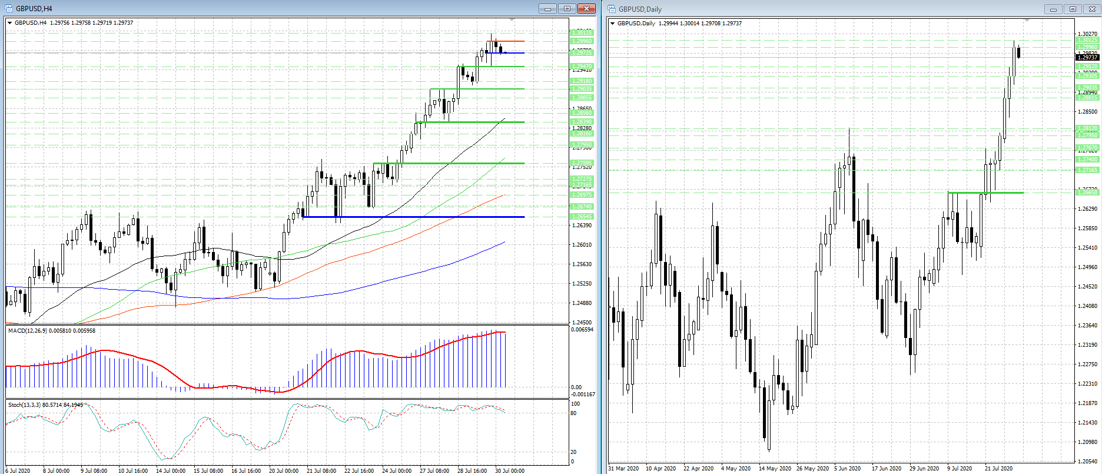The image size is (1102, 474).
Task: Click the 5 Jun 2020 date label
Action: (848, 469)
